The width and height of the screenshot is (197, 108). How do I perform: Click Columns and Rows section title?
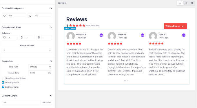click(11, 27)
